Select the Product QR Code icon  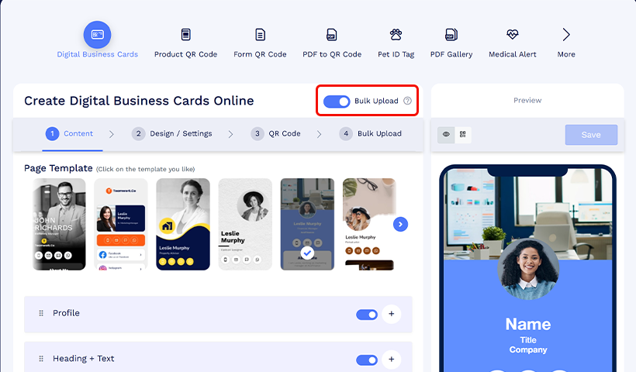coord(186,35)
